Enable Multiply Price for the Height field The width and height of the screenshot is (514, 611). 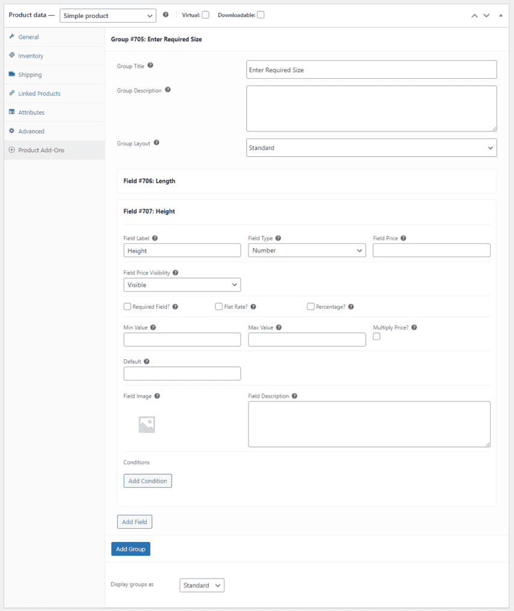pyautogui.click(x=375, y=337)
